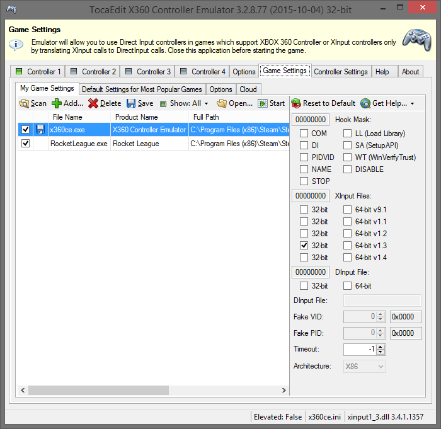Open the Cloud sub-tab
The height and width of the screenshot is (429, 441).
point(248,89)
